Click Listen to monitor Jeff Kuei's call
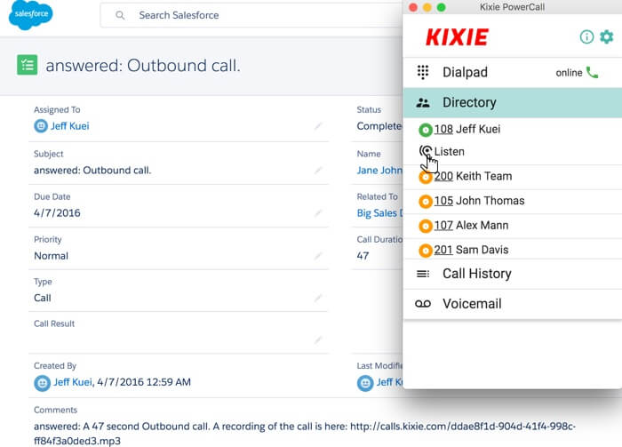The width and height of the screenshot is (622, 447). point(449,151)
